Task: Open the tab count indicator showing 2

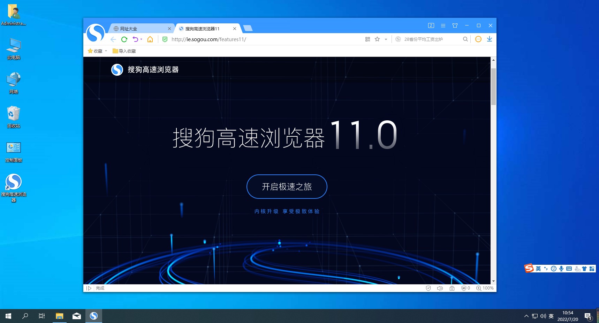Action: 431,25
